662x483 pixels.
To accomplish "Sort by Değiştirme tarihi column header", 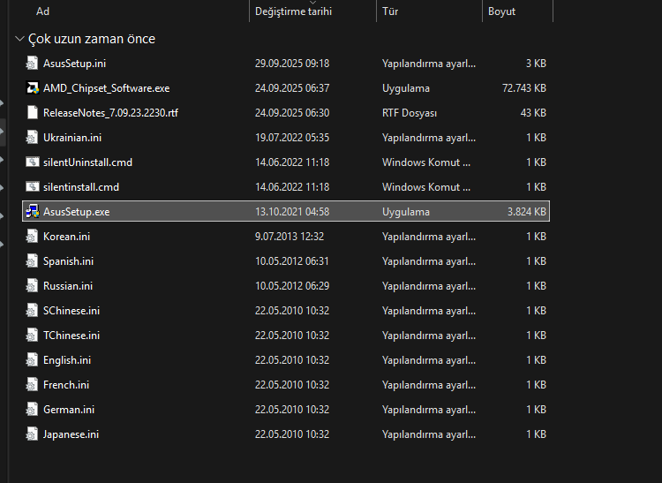I will (x=293, y=11).
